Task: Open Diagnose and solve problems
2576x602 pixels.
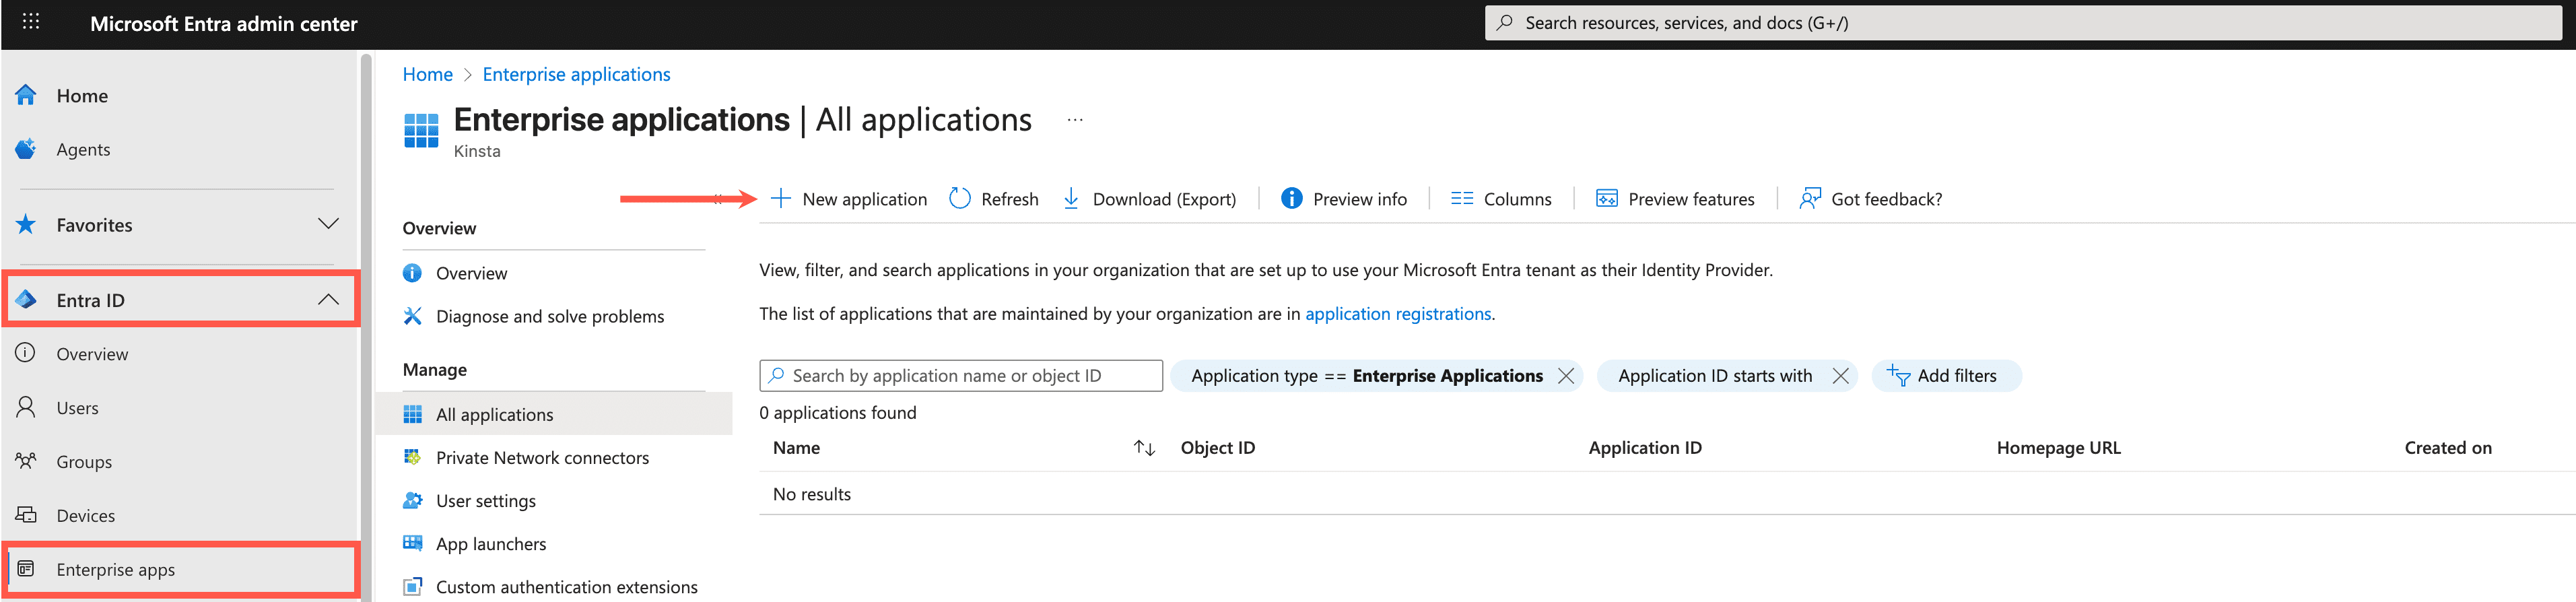Action: 549,317
